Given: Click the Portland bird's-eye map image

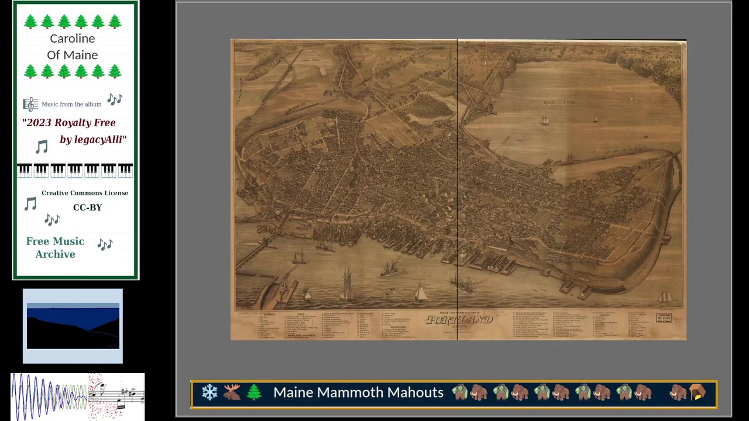Looking at the screenshot, I should click(x=458, y=189).
